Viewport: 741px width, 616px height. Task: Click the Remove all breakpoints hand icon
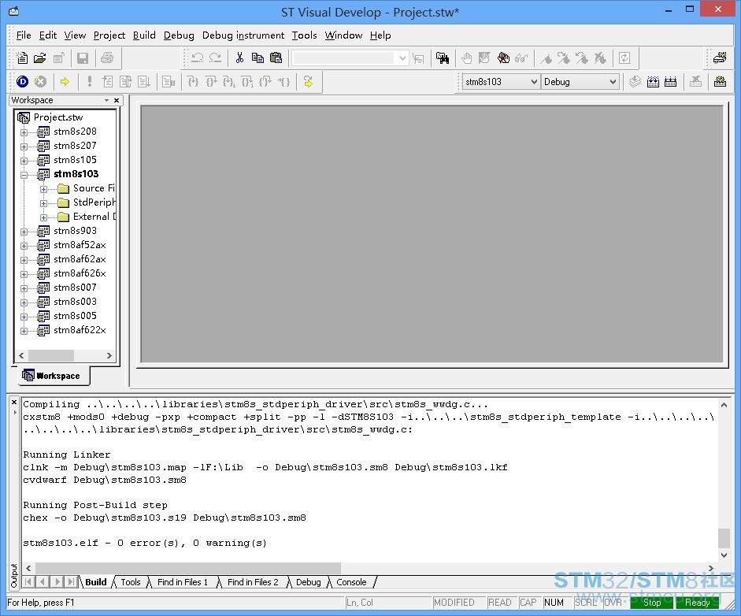[504, 58]
